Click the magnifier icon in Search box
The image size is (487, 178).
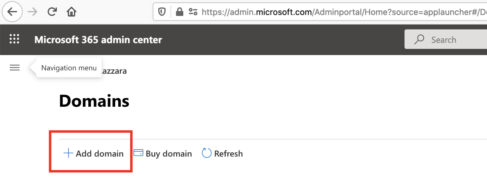pos(419,40)
